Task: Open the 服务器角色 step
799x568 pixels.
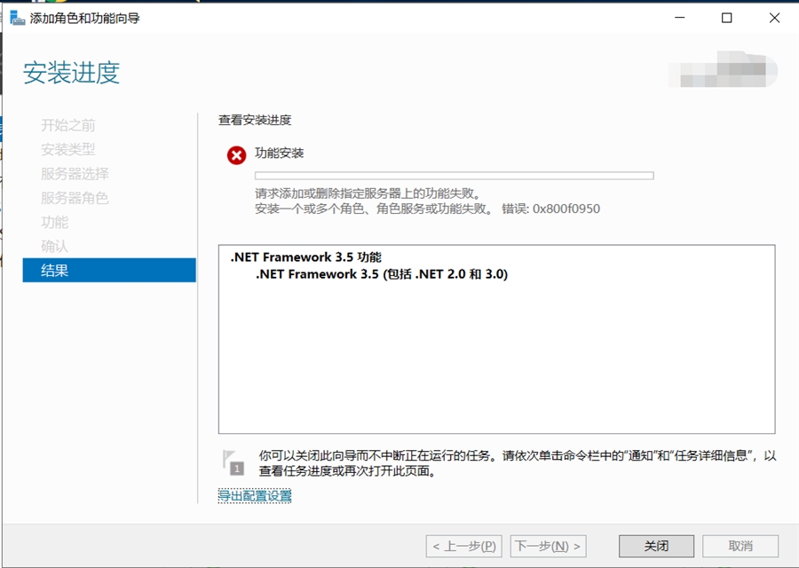Action: click(75, 198)
